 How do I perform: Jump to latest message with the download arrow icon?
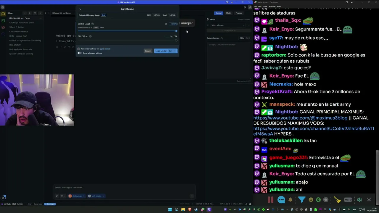pos(369,200)
